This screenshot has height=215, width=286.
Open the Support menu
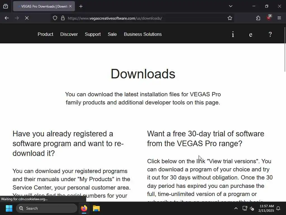(x=93, y=34)
